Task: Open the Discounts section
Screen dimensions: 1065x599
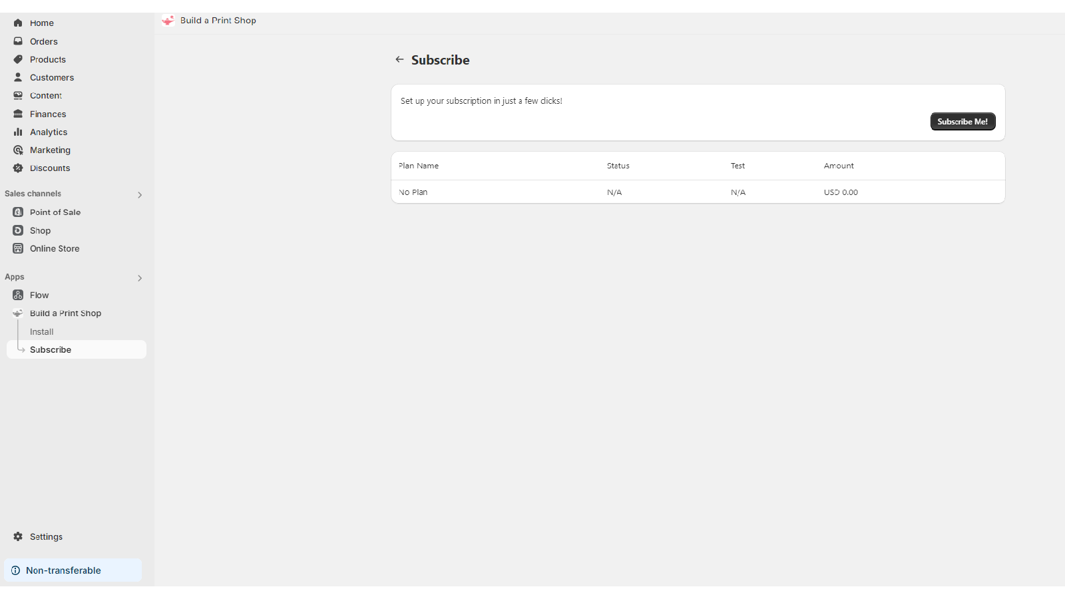Action: click(49, 168)
